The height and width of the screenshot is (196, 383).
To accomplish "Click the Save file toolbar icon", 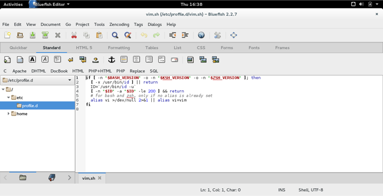I will tap(32, 35).
